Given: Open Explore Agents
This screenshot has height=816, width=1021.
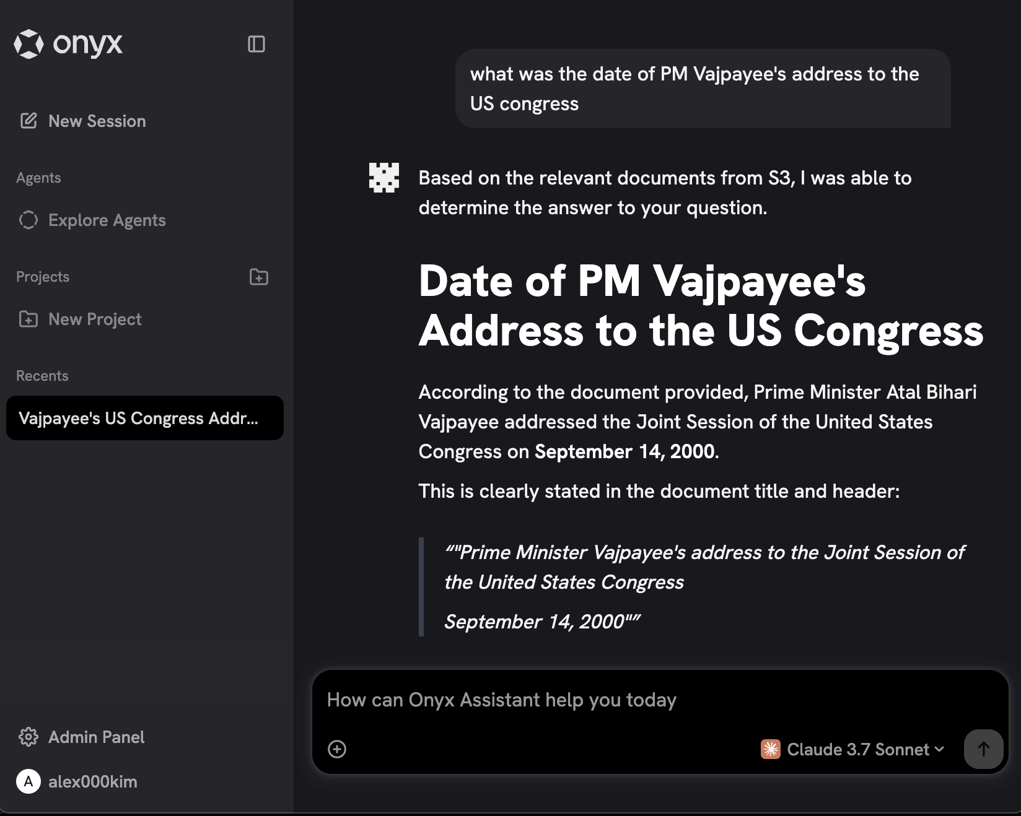Looking at the screenshot, I should click(x=107, y=220).
